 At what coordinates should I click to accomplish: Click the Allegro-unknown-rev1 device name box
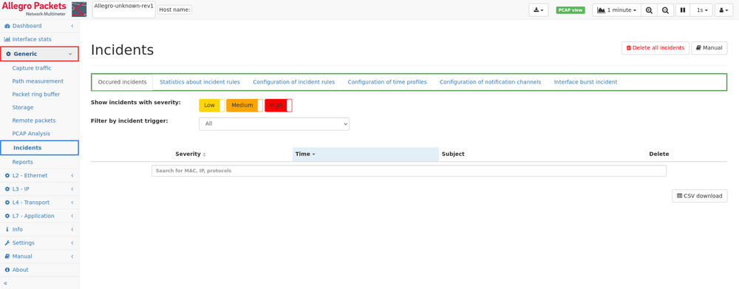[124, 10]
